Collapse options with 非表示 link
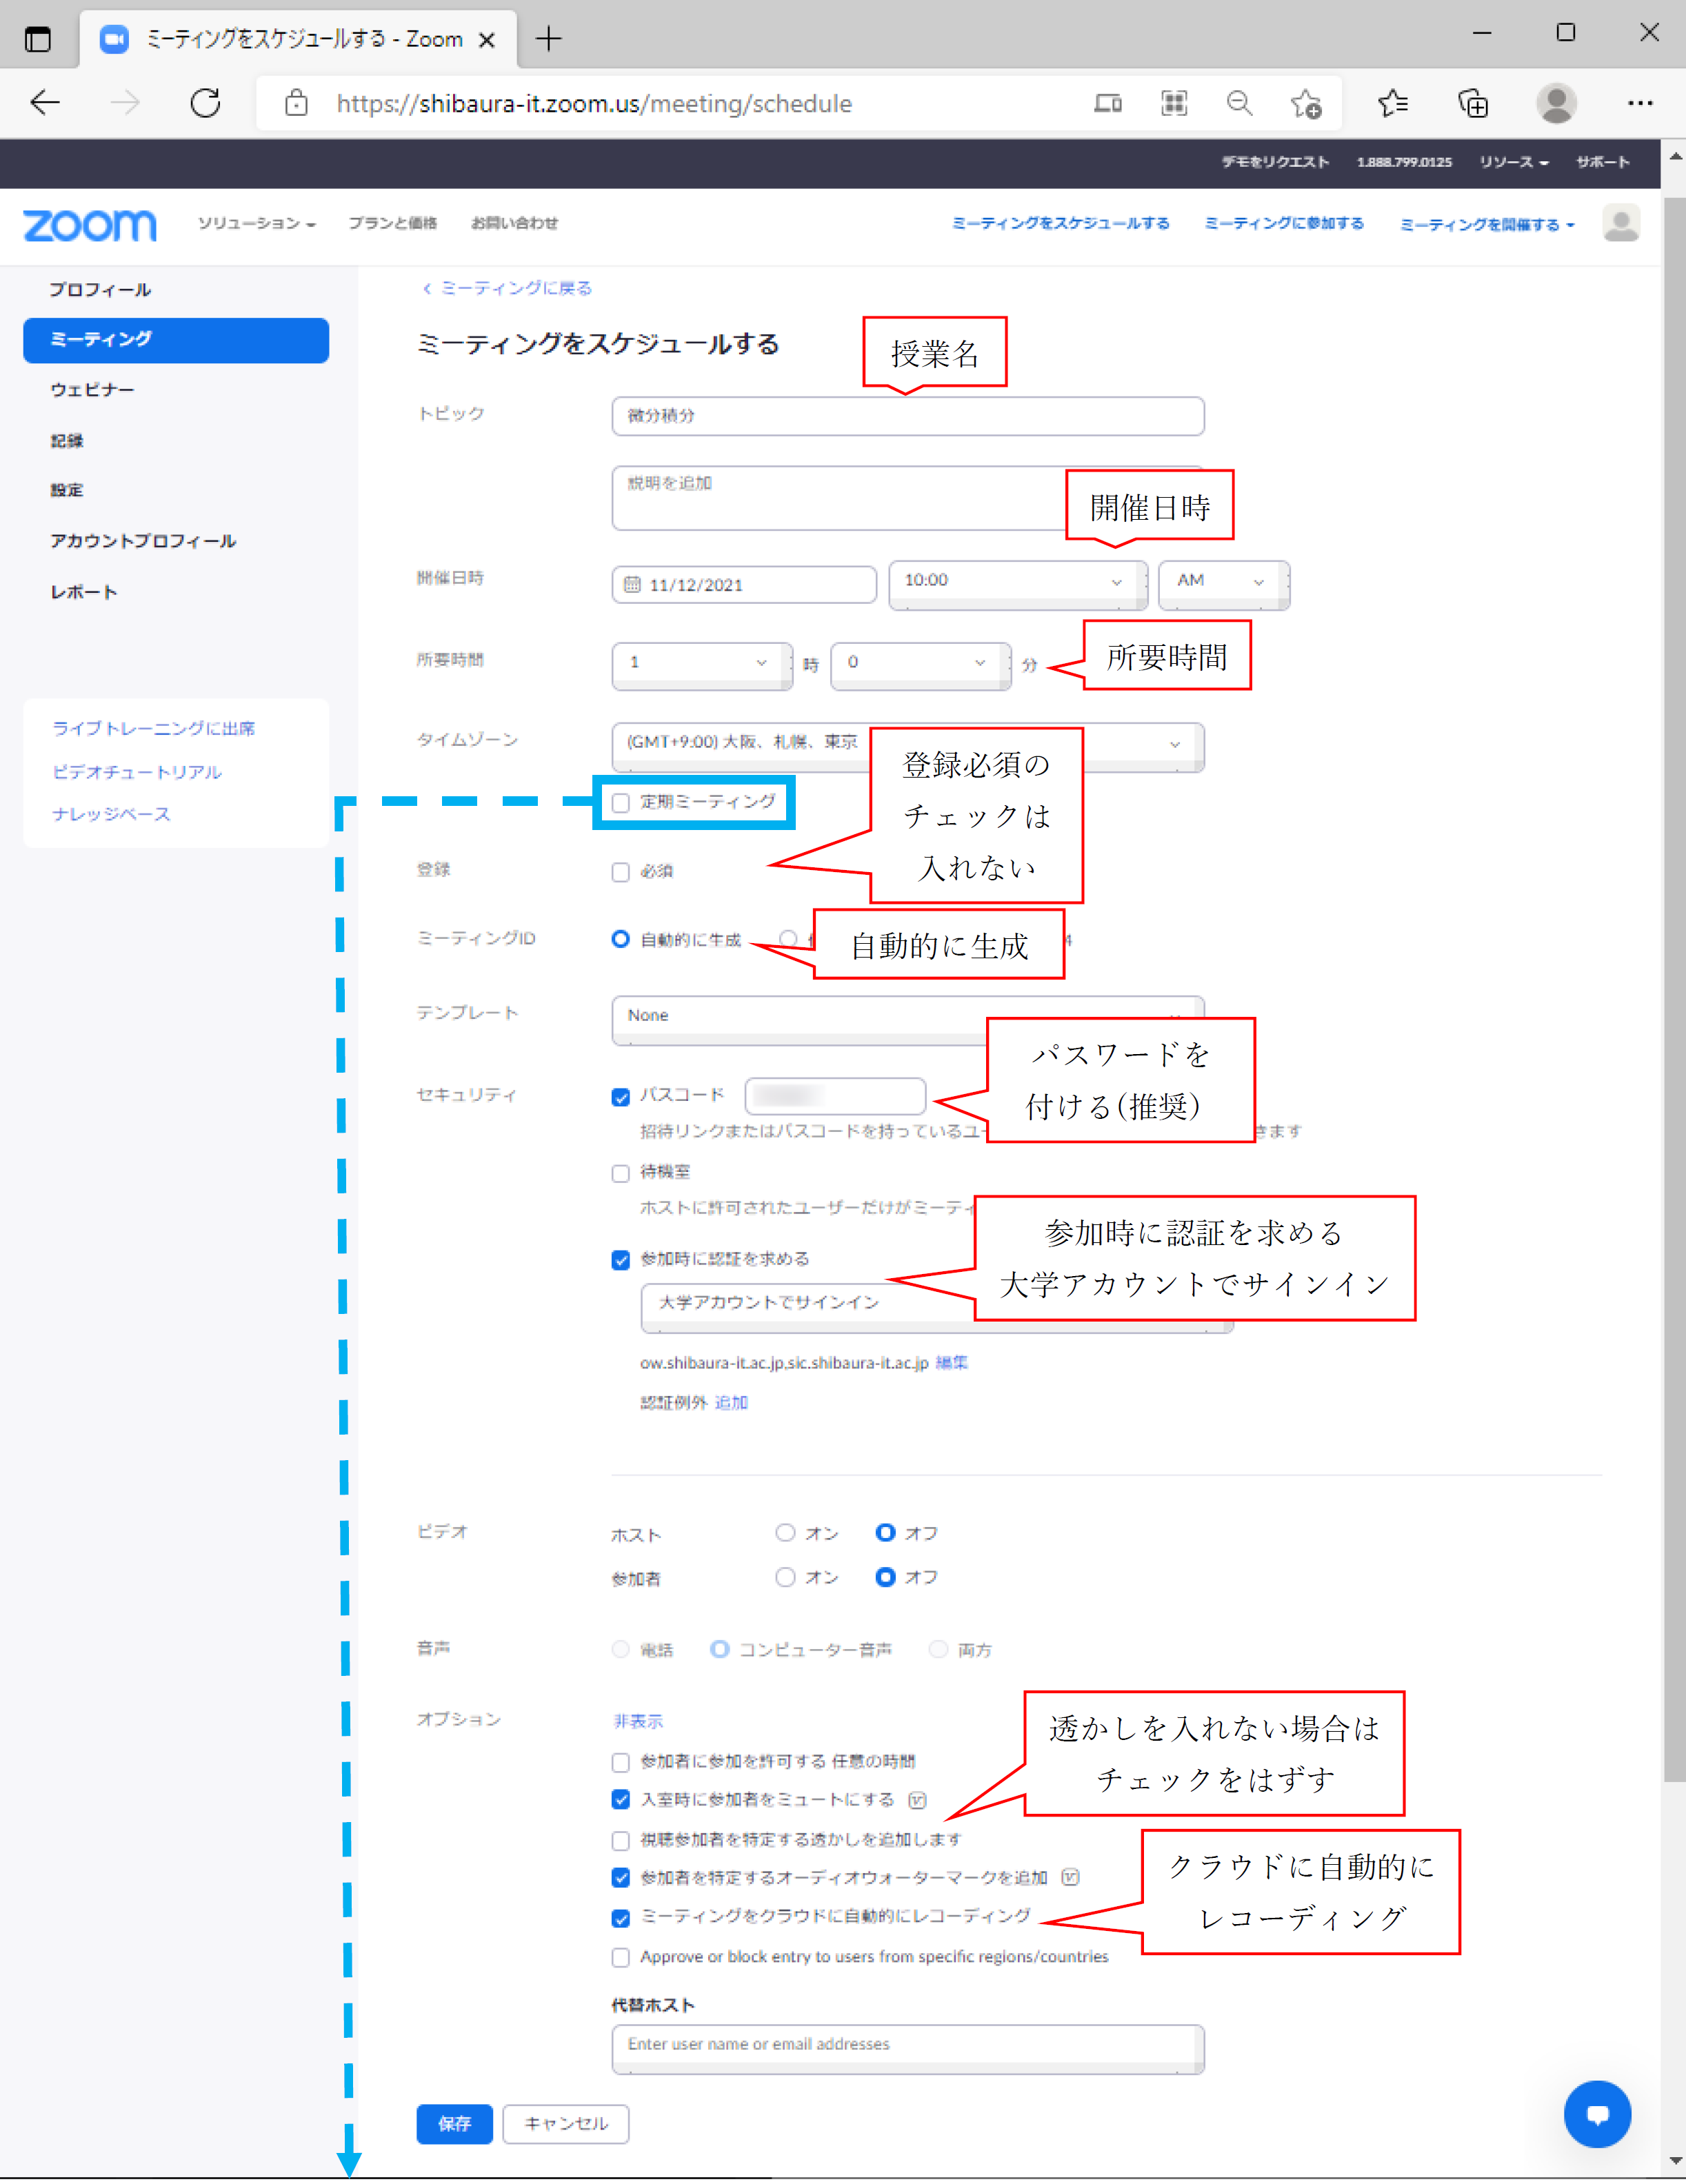Image resolution: width=1686 pixels, height=2184 pixels. tap(638, 1721)
